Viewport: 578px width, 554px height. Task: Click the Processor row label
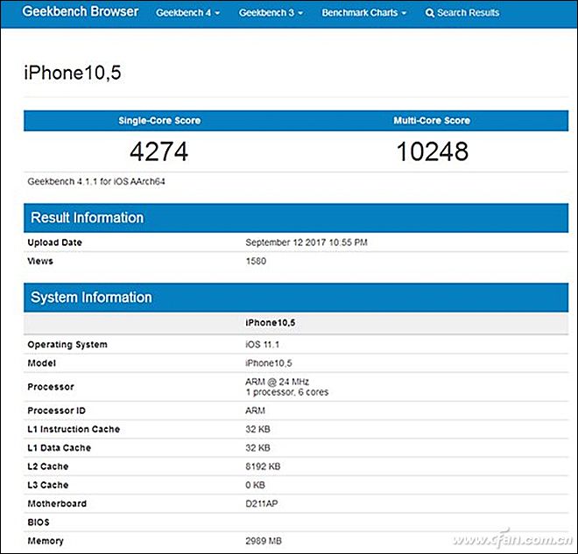51,387
